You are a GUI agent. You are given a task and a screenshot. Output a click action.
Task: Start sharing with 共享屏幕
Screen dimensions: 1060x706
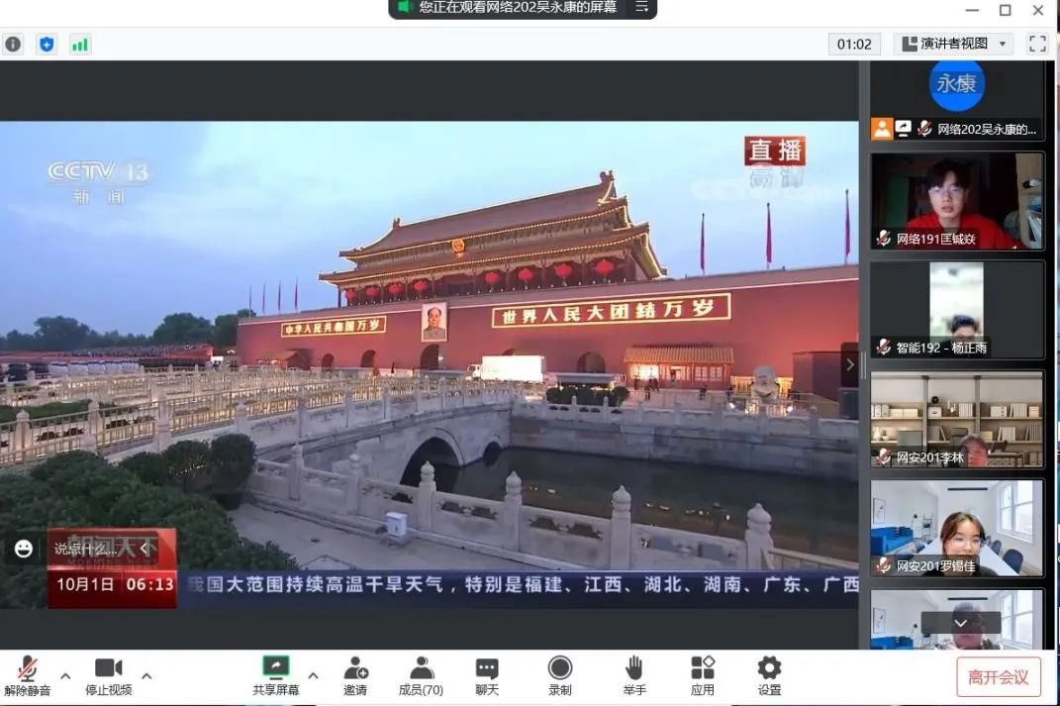276,675
